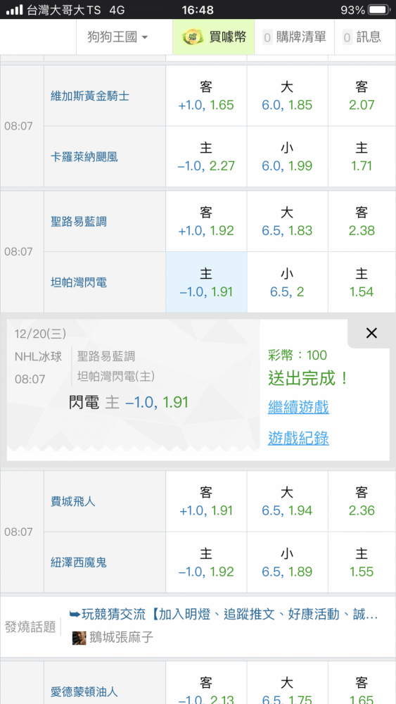Choose 客 2.38 moneyline for 聖路易藍調
Image resolution: width=396 pixels, height=704 pixels.
click(362, 222)
